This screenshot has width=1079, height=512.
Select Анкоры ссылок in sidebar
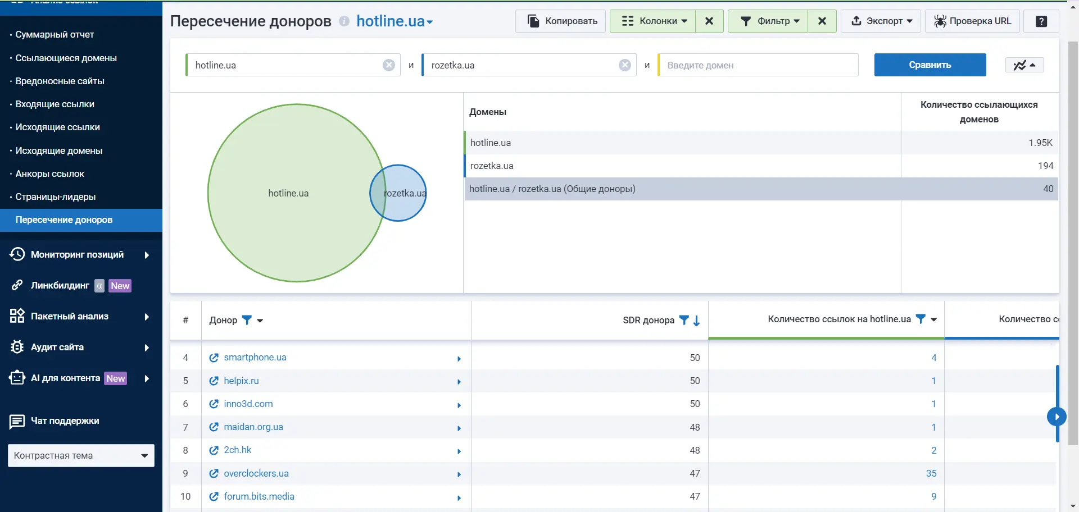click(x=49, y=173)
